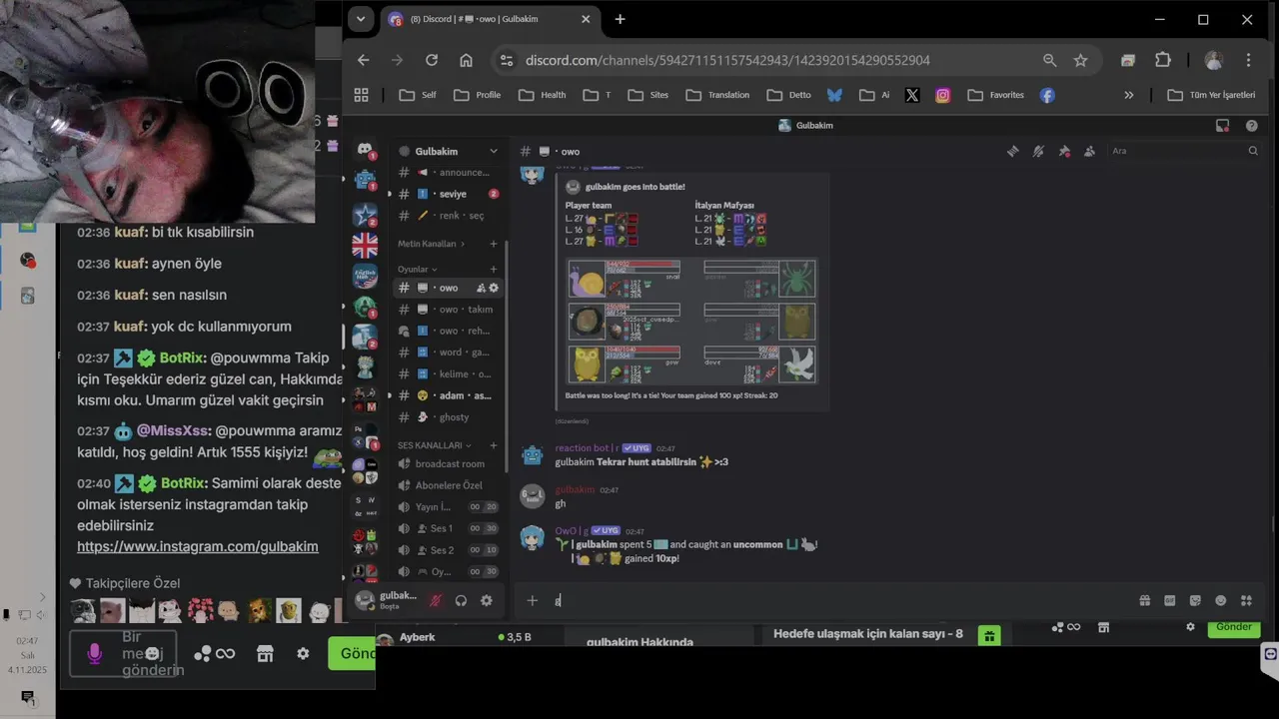This screenshot has width=1279, height=719.
Task: Click the plus attach button in message box
Action: (533, 600)
